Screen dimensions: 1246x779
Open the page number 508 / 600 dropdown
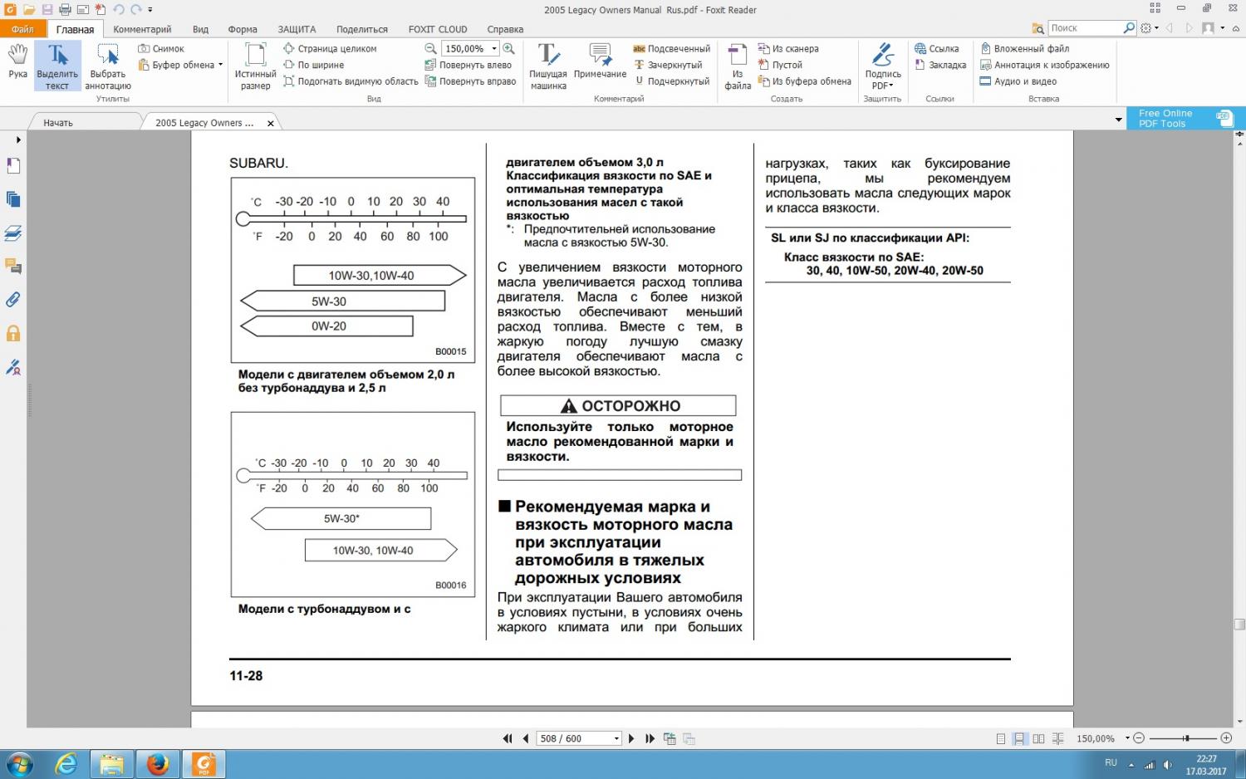coord(616,738)
